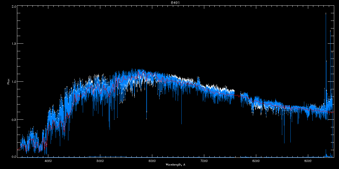Click the 9000 wavelength tick label
This screenshot has width=339, height=169.
(308, 161)
